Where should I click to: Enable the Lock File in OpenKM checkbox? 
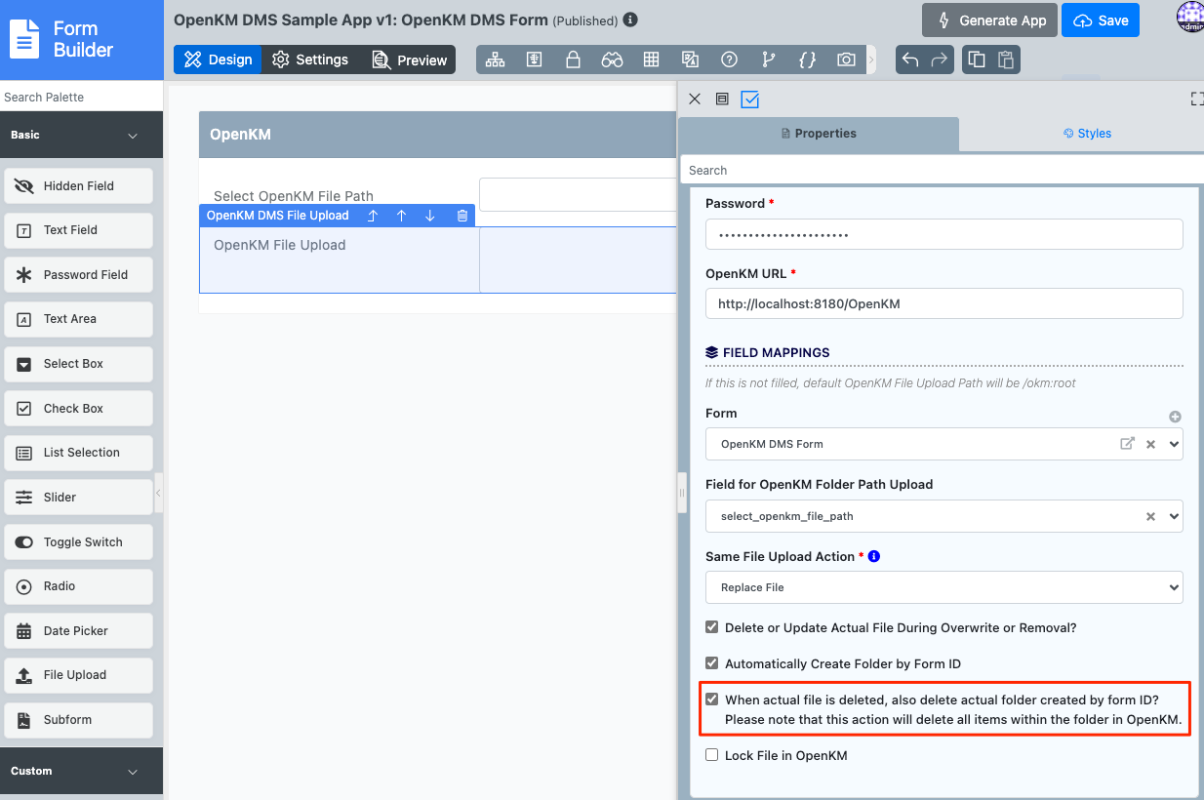712,755
